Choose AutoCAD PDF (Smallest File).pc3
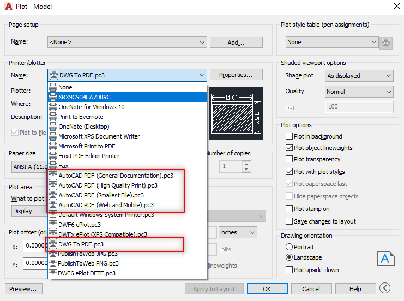Screen dimensions: 404x301 [x=127, y=195]
